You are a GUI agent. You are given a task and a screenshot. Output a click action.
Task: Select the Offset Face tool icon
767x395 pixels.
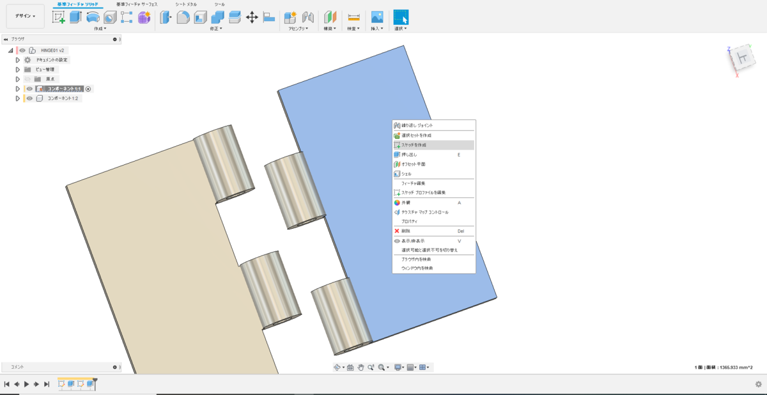(235, 17)
